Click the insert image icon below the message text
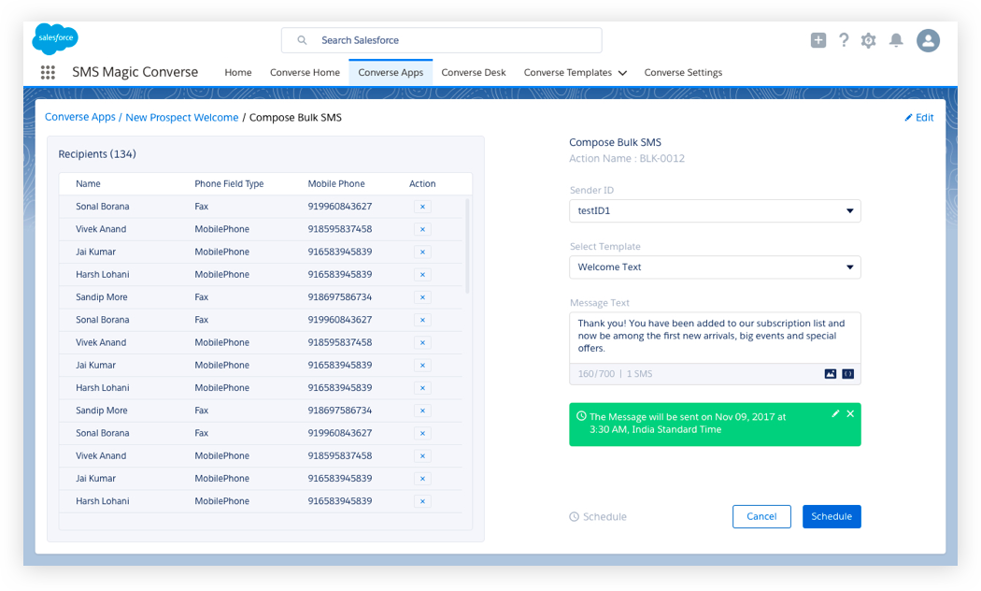The width and height of the screenshot is (981, 591). [831, 374]
